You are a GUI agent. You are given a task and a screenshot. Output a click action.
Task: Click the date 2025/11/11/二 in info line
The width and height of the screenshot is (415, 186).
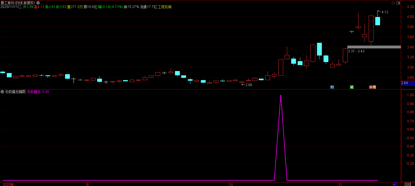pos(11,7)
